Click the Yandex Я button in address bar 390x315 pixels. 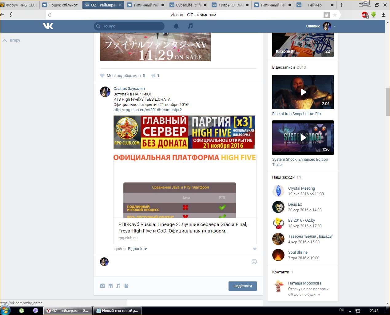click(11, 15)
